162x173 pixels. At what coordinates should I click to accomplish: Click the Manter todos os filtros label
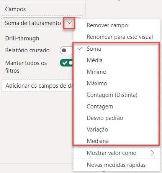coord(26,67)
